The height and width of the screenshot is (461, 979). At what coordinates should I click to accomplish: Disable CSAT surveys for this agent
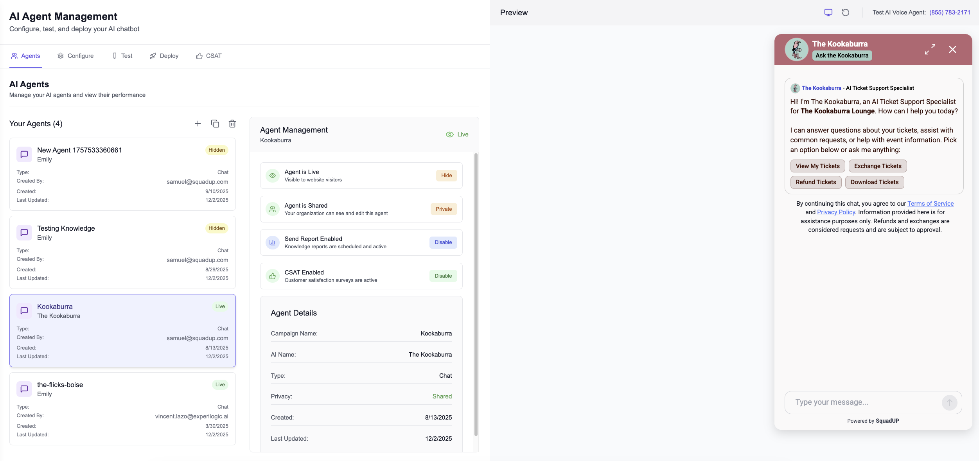point(443,276)
